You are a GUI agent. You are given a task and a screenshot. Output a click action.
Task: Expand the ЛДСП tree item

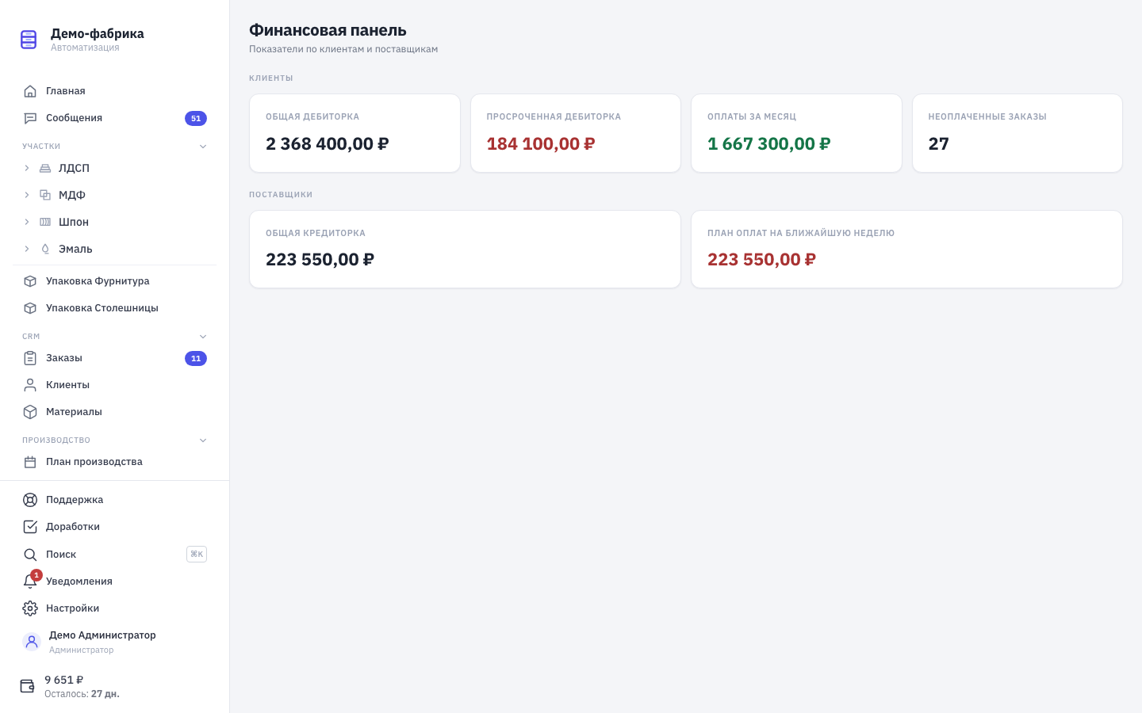pos(26,168)
